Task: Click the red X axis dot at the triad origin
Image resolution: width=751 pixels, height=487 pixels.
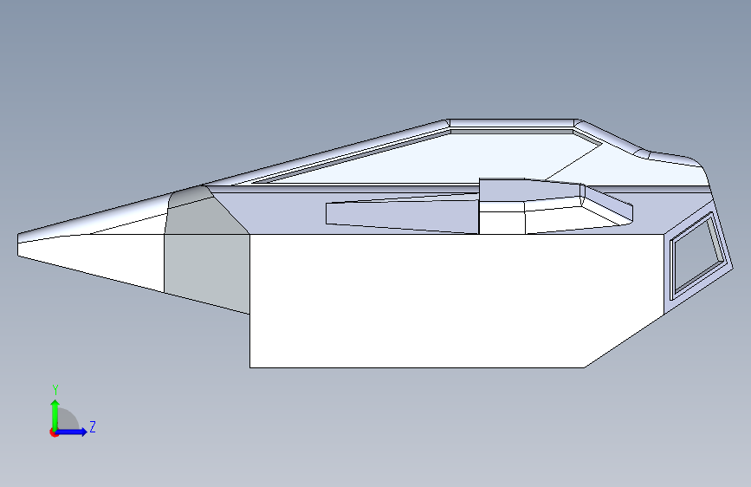Action: point(54,432)
